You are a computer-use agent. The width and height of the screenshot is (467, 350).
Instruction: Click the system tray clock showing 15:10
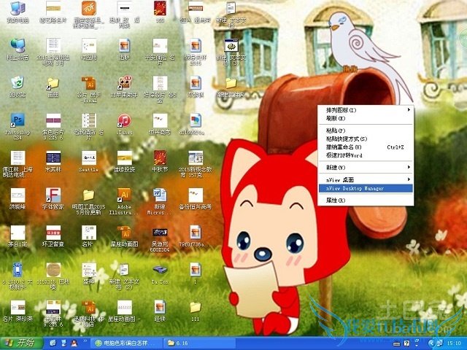454,342
